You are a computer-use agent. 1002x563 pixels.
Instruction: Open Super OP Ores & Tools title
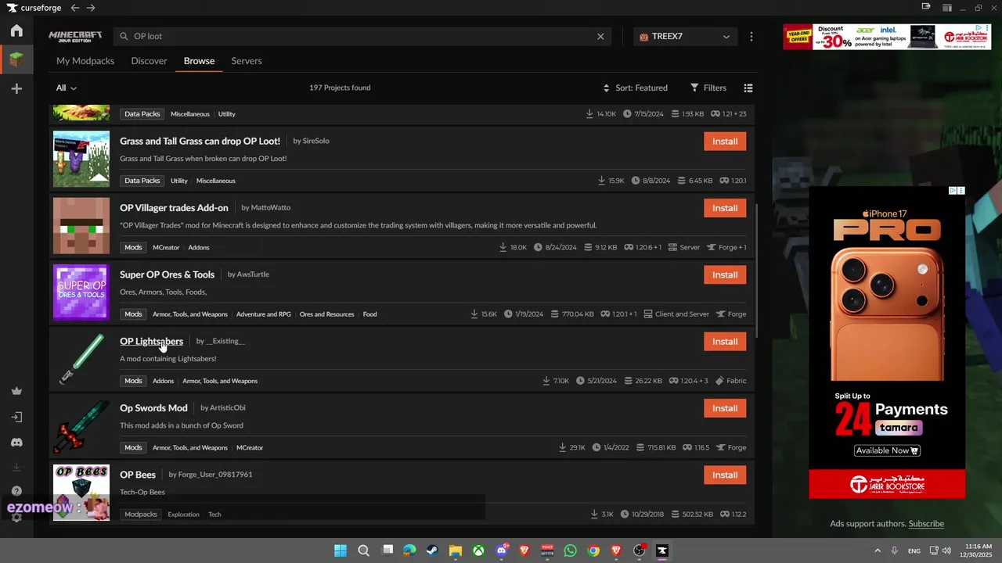[167, 274]
